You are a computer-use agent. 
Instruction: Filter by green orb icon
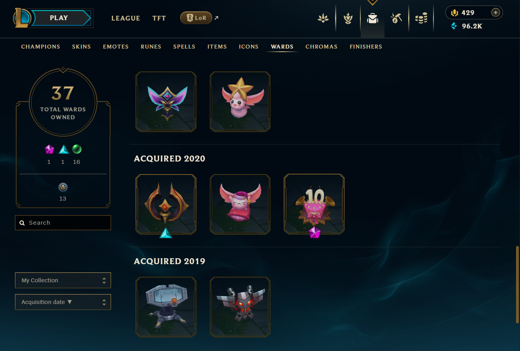point(77,149)
